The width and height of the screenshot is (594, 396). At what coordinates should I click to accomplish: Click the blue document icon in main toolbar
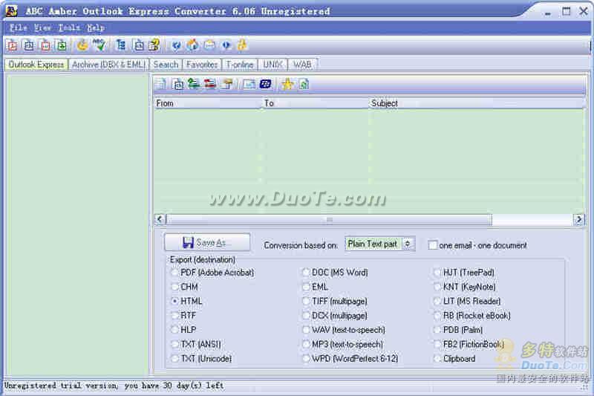28,45
